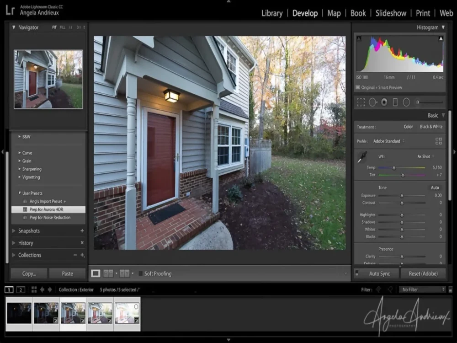Expand the Curve preset folder
The height and width of the screenshot is (343, 457).
(20, 153)
